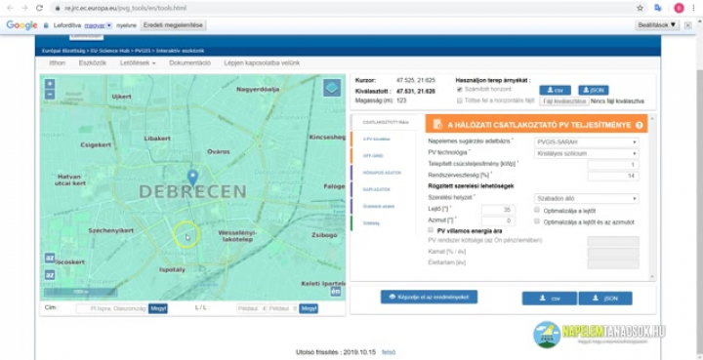Download results with bottom json button
This screenshot has width=703, height=360.
[605, 299]
